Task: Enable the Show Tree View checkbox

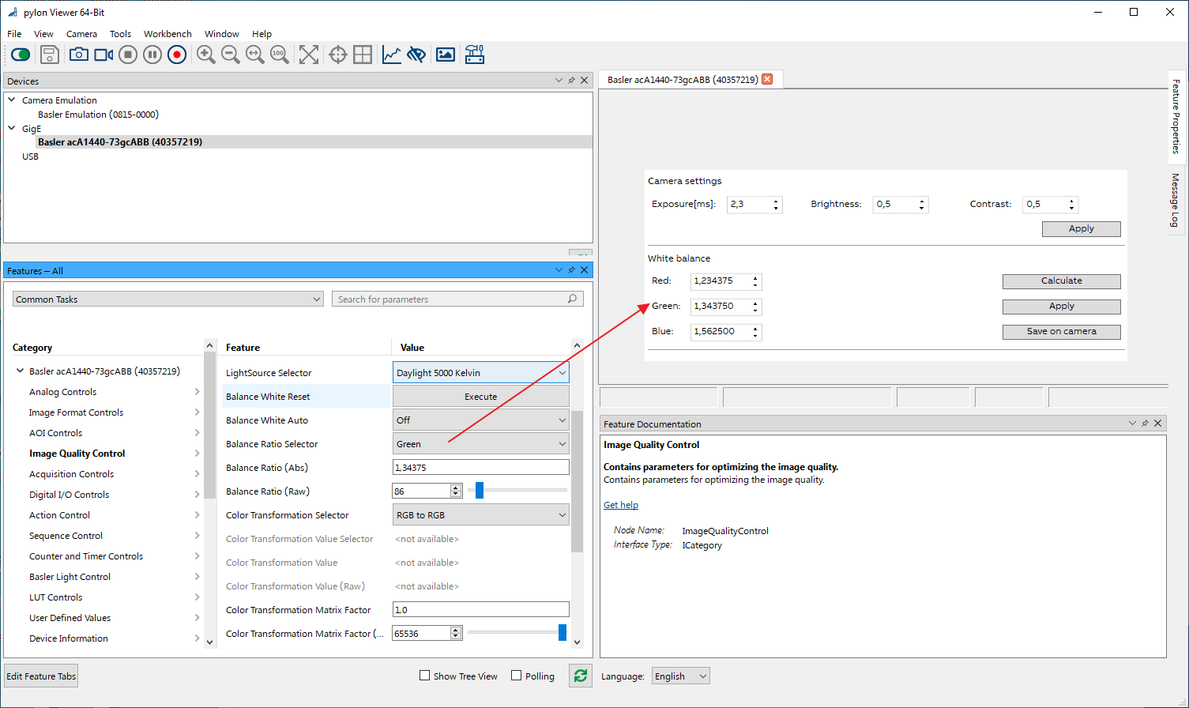Action: pyautogui.click(x=425, y=676)
